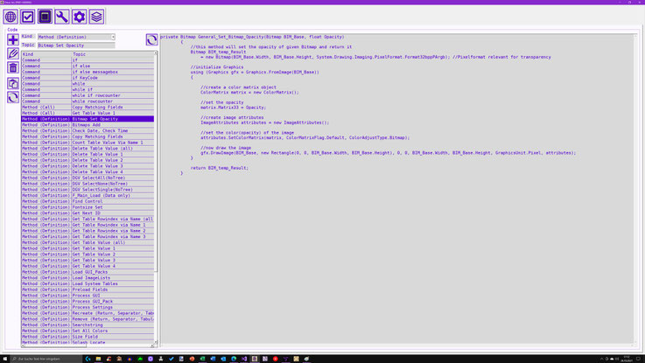
Task: Open the globe toolbar icon
Action: 11,17
